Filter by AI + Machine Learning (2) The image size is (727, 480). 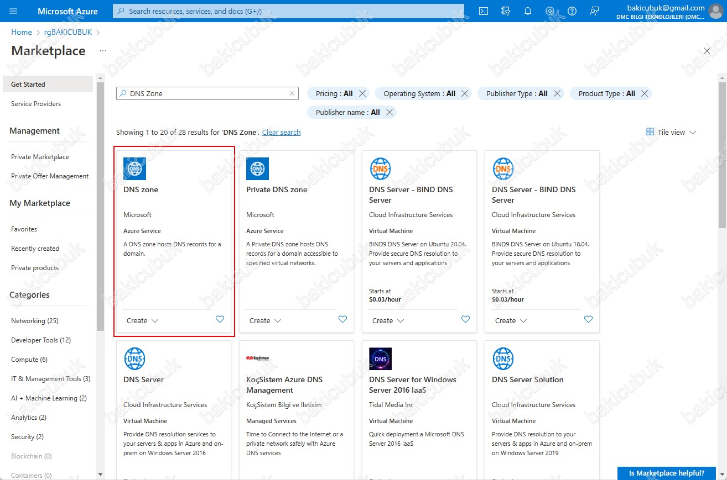(x=49, y=398)
